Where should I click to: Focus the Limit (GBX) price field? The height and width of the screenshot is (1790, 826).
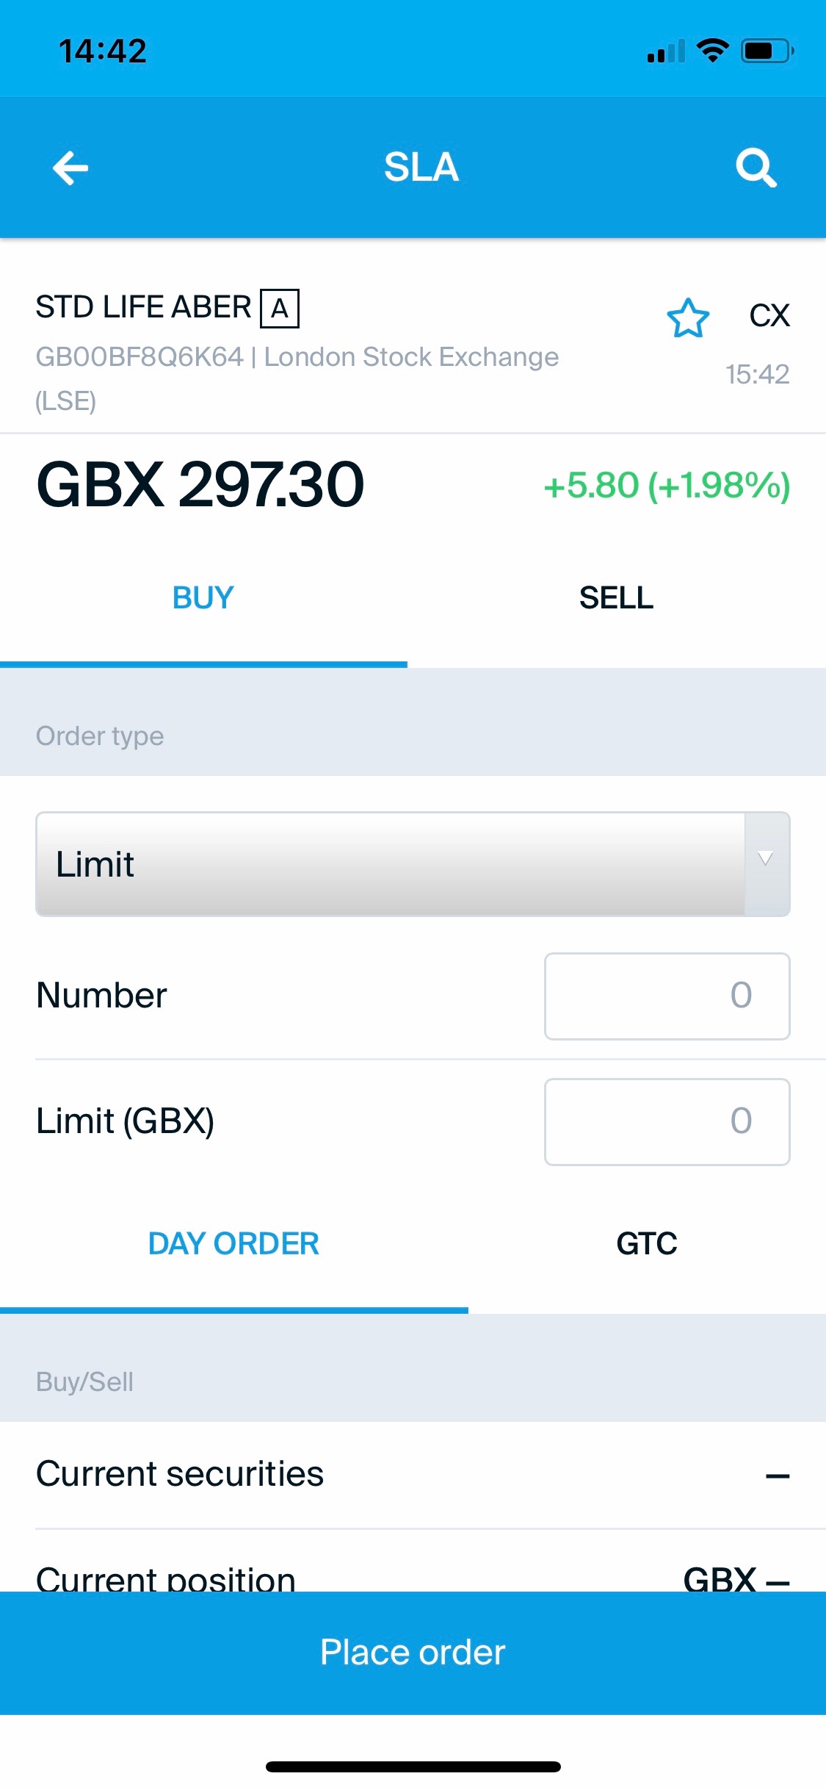pyautogui.click(x=667, y=1122)
